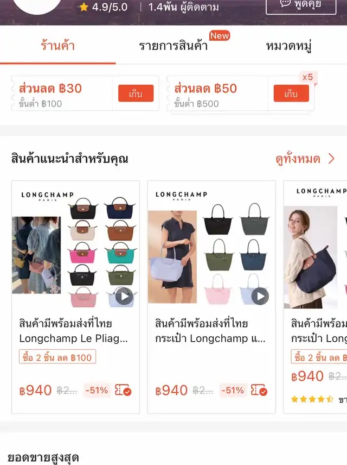The image size is (347, 465).
Task: Switch to the ร้านค้า tab
Action: tap(57, 46)
